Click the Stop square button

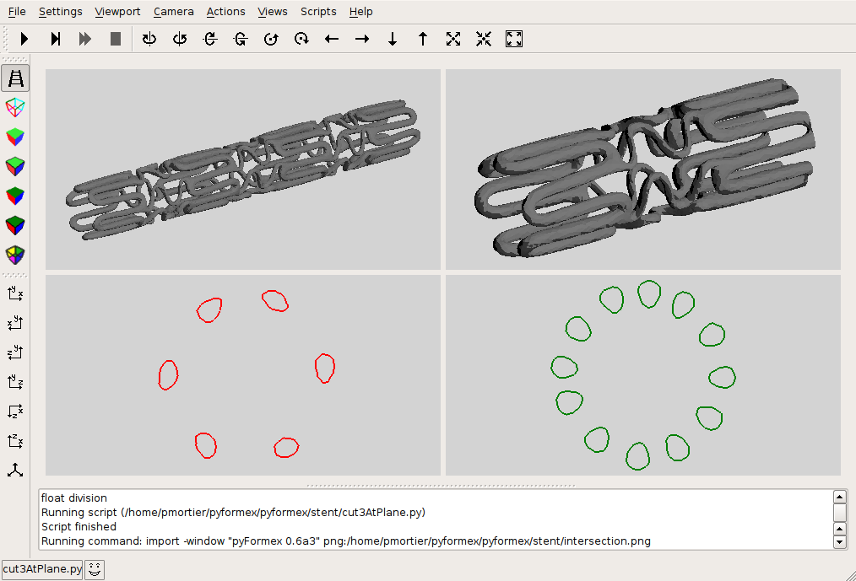116,39
